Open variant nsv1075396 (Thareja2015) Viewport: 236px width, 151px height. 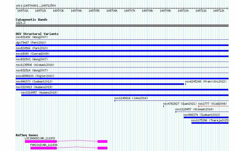click(x=210, y=120)
